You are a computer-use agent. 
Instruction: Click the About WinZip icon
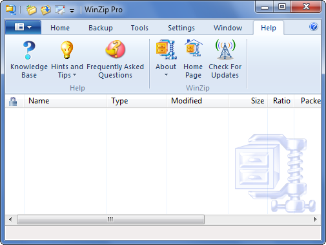[x=166, y=49]
